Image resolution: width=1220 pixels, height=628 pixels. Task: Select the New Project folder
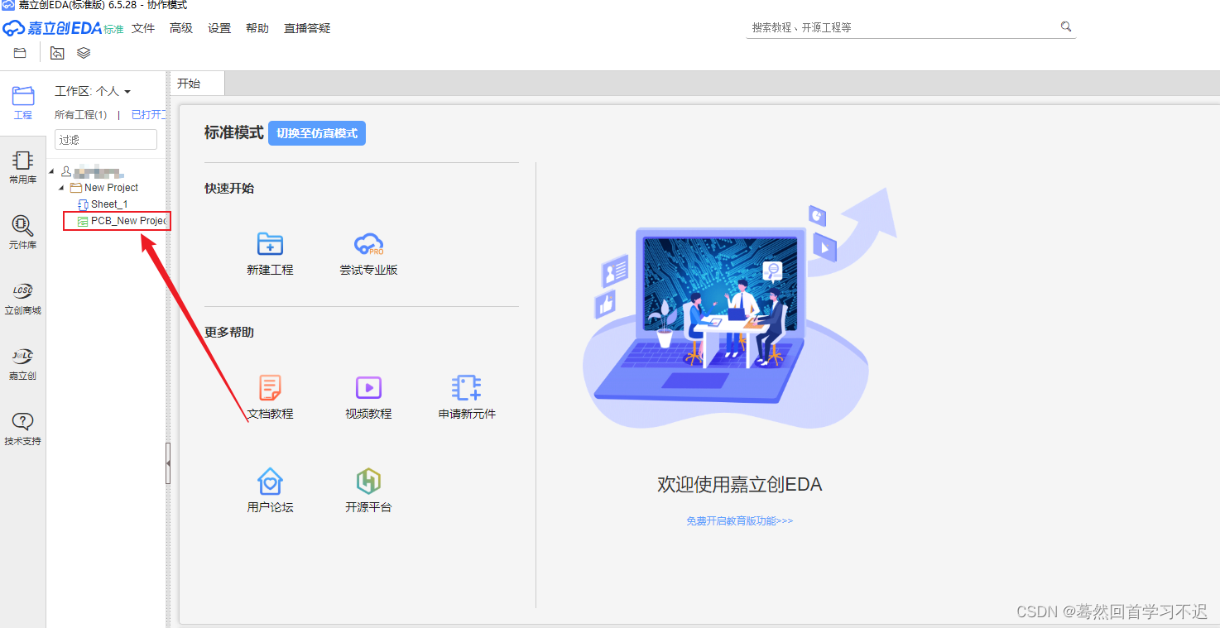[x=104, y=188]
